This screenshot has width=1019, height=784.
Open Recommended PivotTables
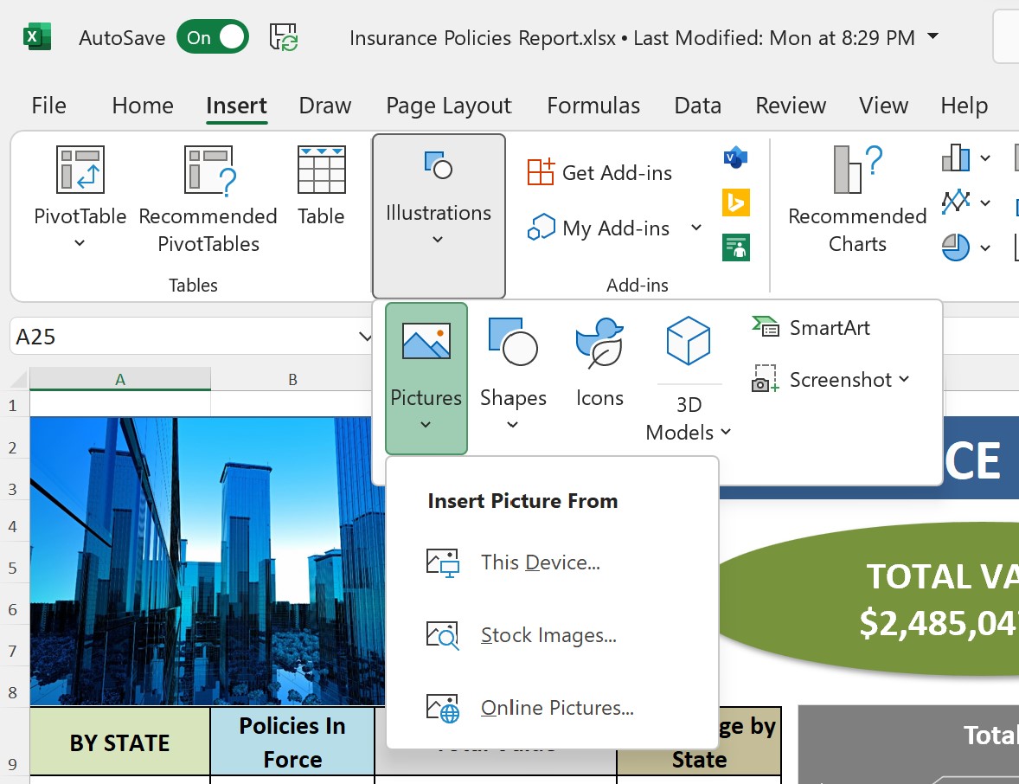click(x=208, y=199)
